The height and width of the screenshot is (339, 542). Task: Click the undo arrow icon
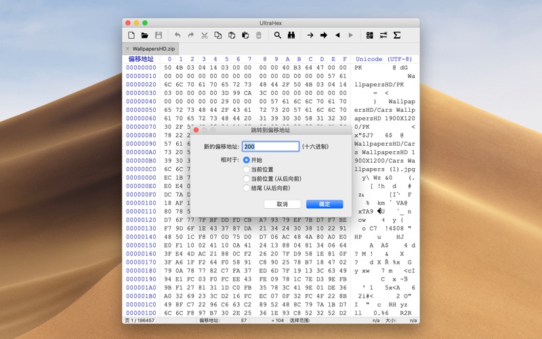pos(178,35)
